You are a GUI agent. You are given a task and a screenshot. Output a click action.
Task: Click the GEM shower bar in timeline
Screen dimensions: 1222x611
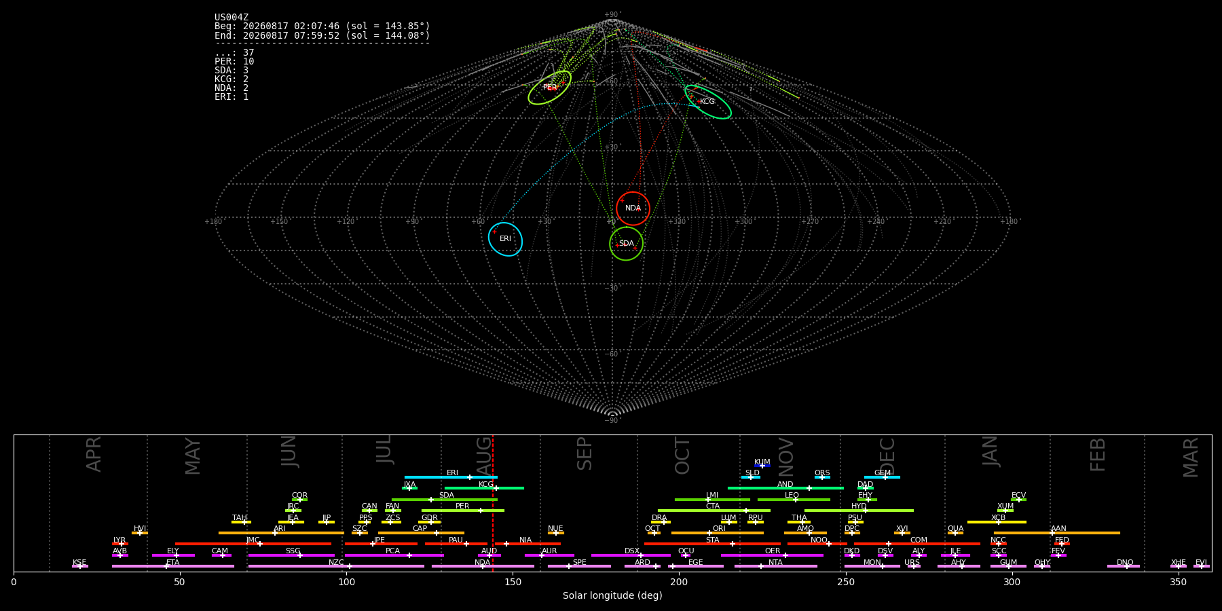(882, 477)
